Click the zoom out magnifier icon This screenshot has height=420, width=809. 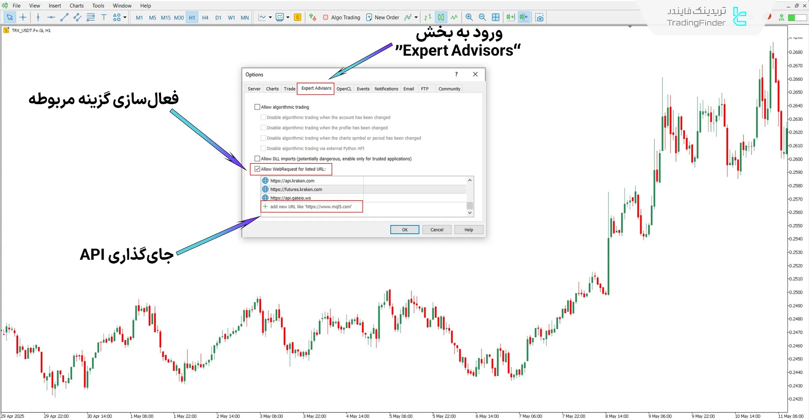point(482,17)
